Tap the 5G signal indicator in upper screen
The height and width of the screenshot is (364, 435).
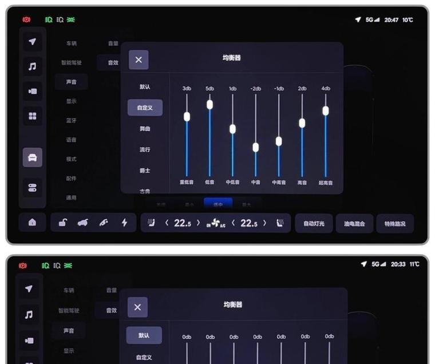pyautogui.click(x=372, y=19)
